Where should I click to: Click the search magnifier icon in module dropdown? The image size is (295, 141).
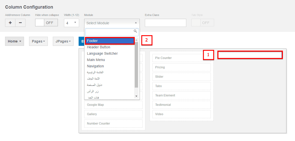pos(135,31)
